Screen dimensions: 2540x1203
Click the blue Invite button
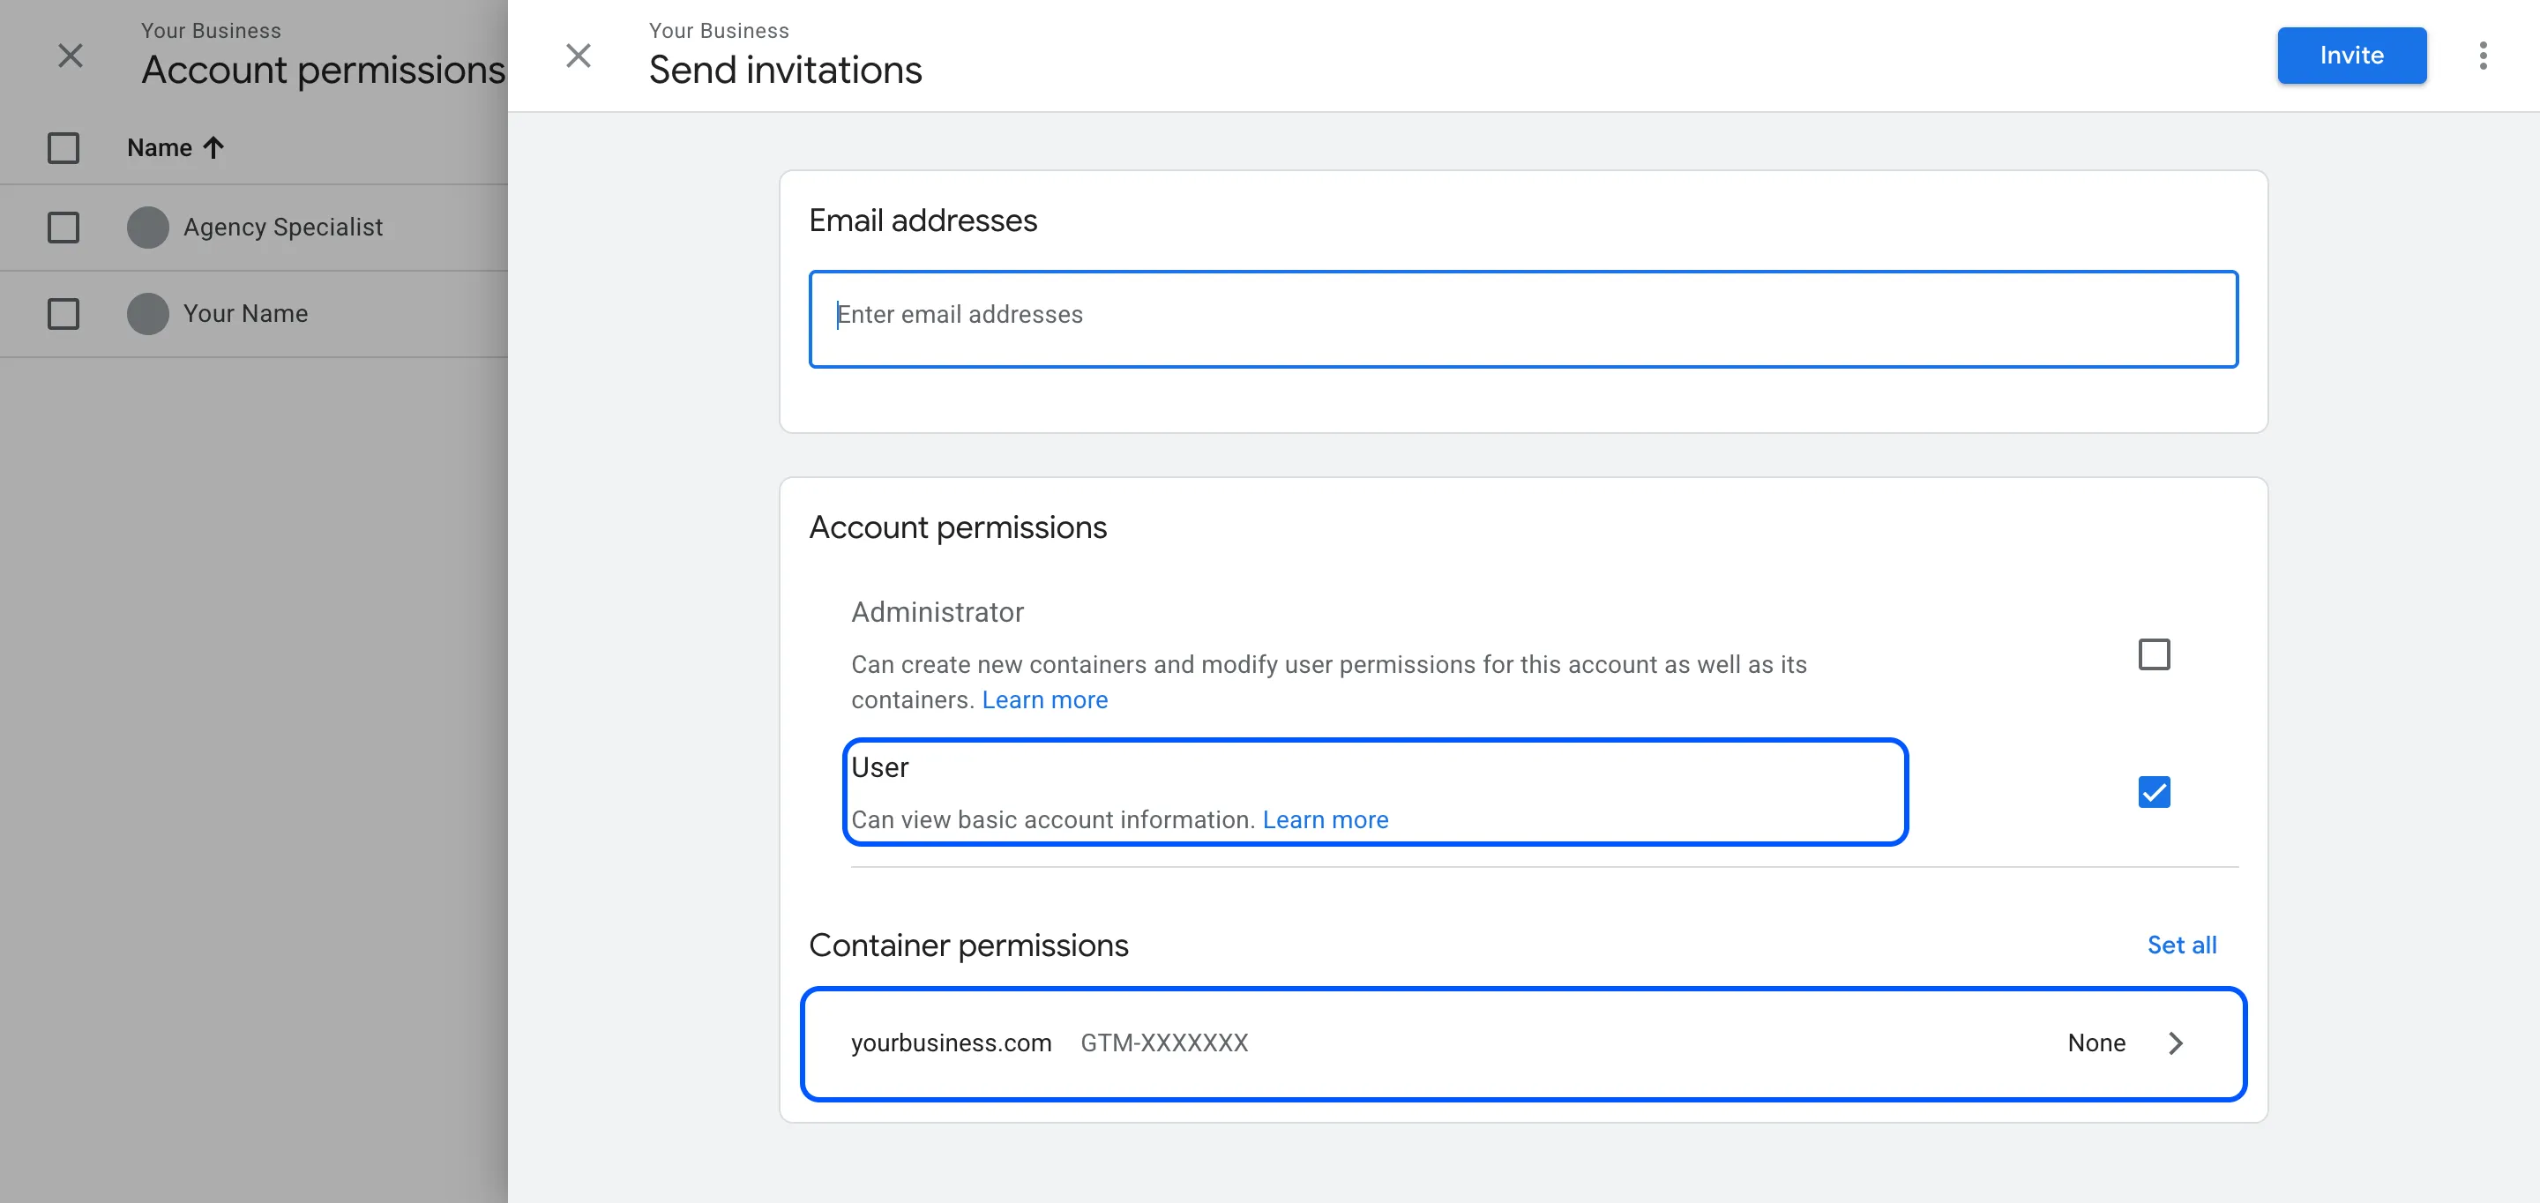tap(2351, 56)
